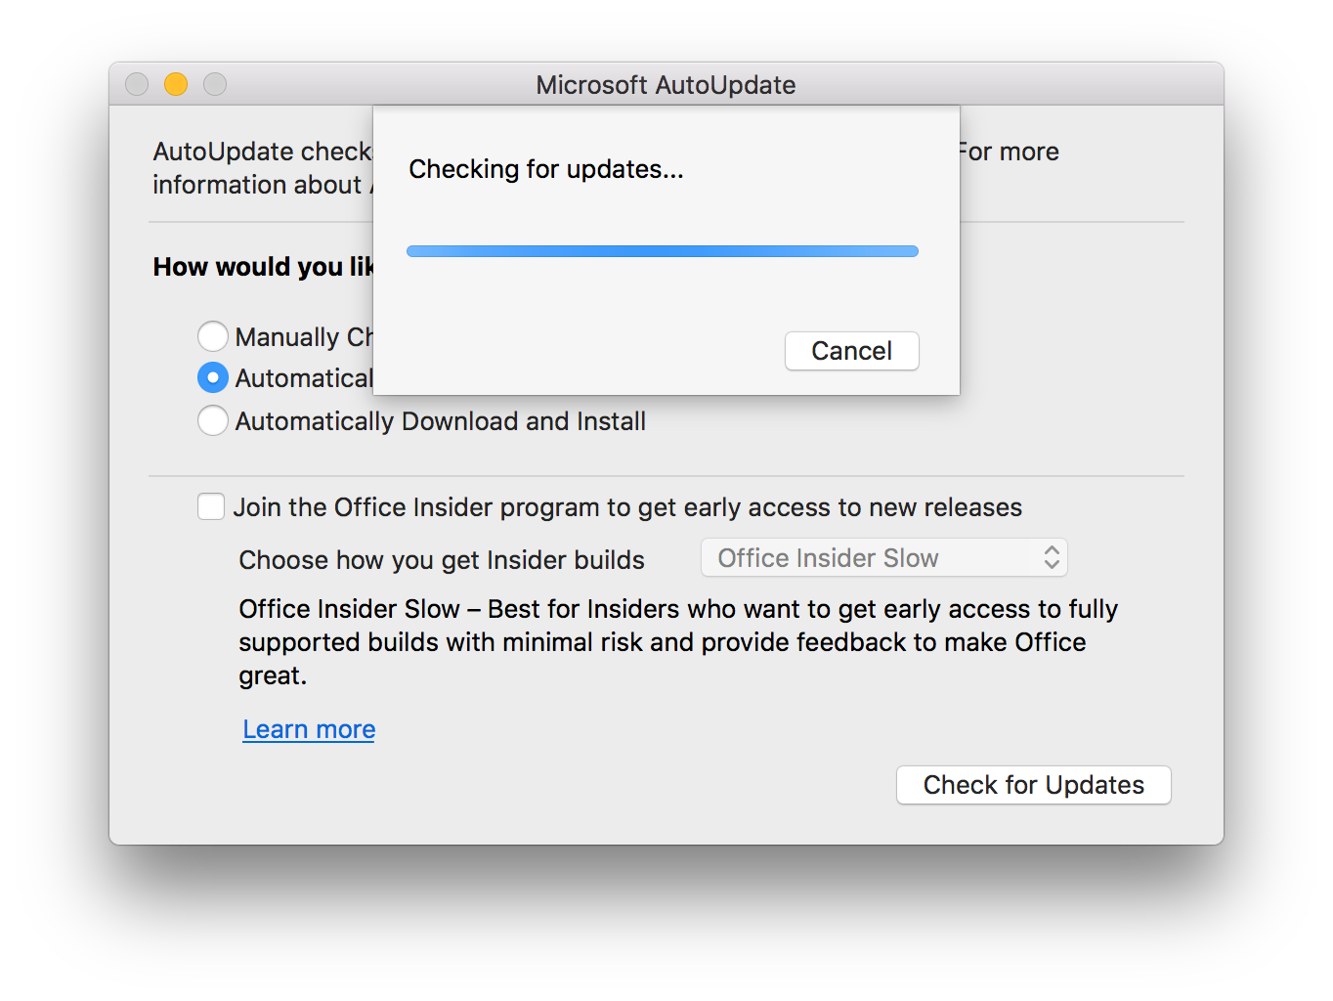Click the zoom traffic-light button
Screen dimensions: 1333x1001
[x=215, y=84]
